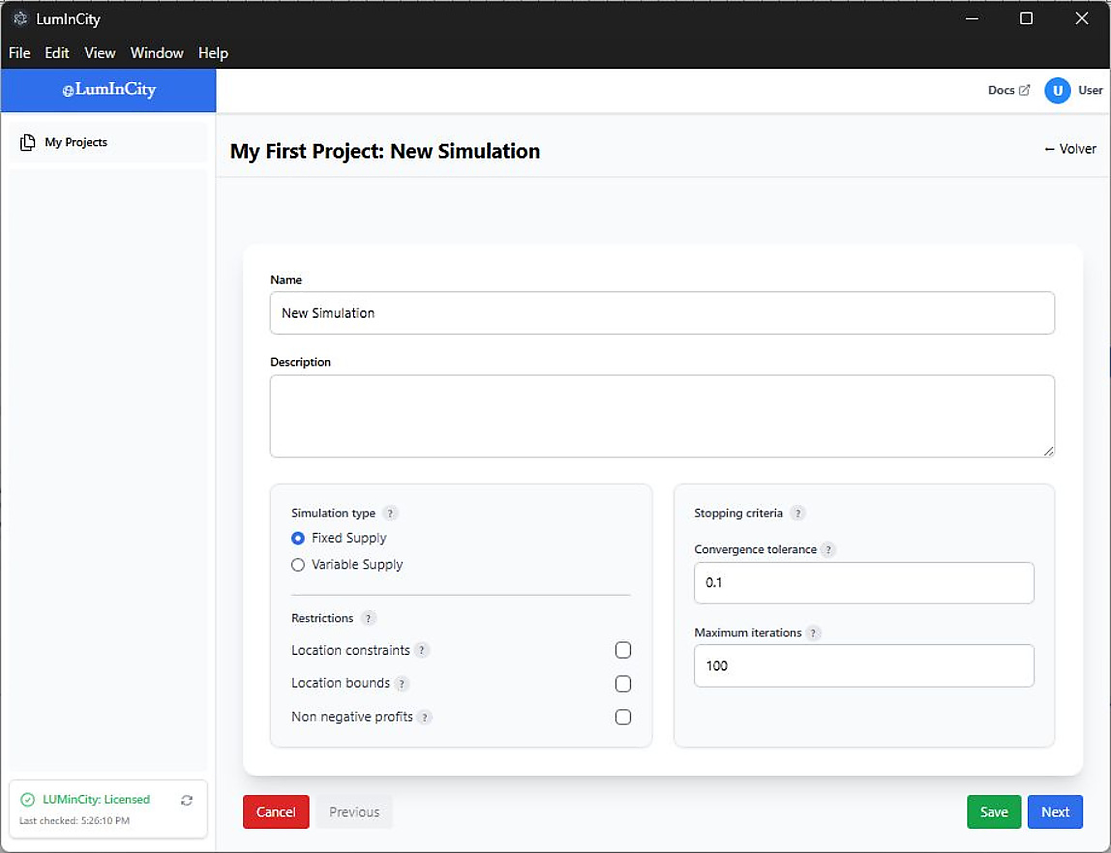The image size is (1111, 853).
Task: Open the blue U user avatar
Action: click(x=1058, y=90)
